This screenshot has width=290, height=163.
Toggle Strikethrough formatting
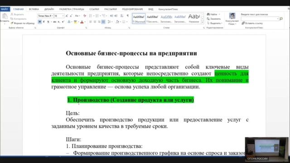pyautogui.click(x=54, y=22)
